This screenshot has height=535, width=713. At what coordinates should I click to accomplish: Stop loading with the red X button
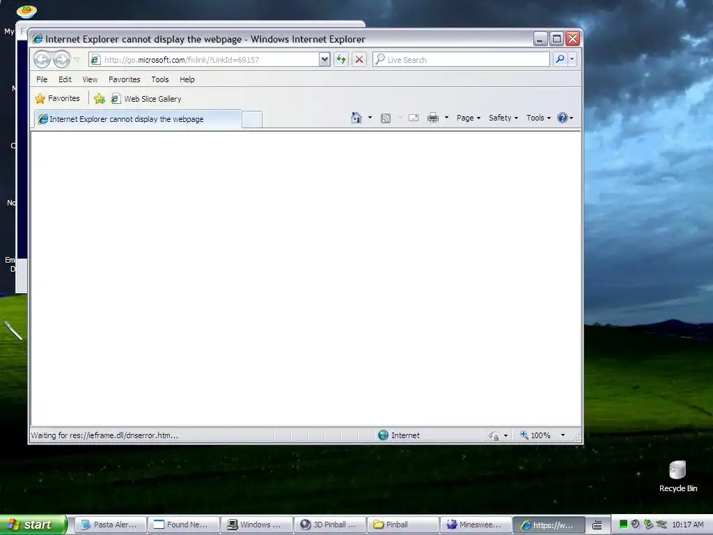coord(359,60)
